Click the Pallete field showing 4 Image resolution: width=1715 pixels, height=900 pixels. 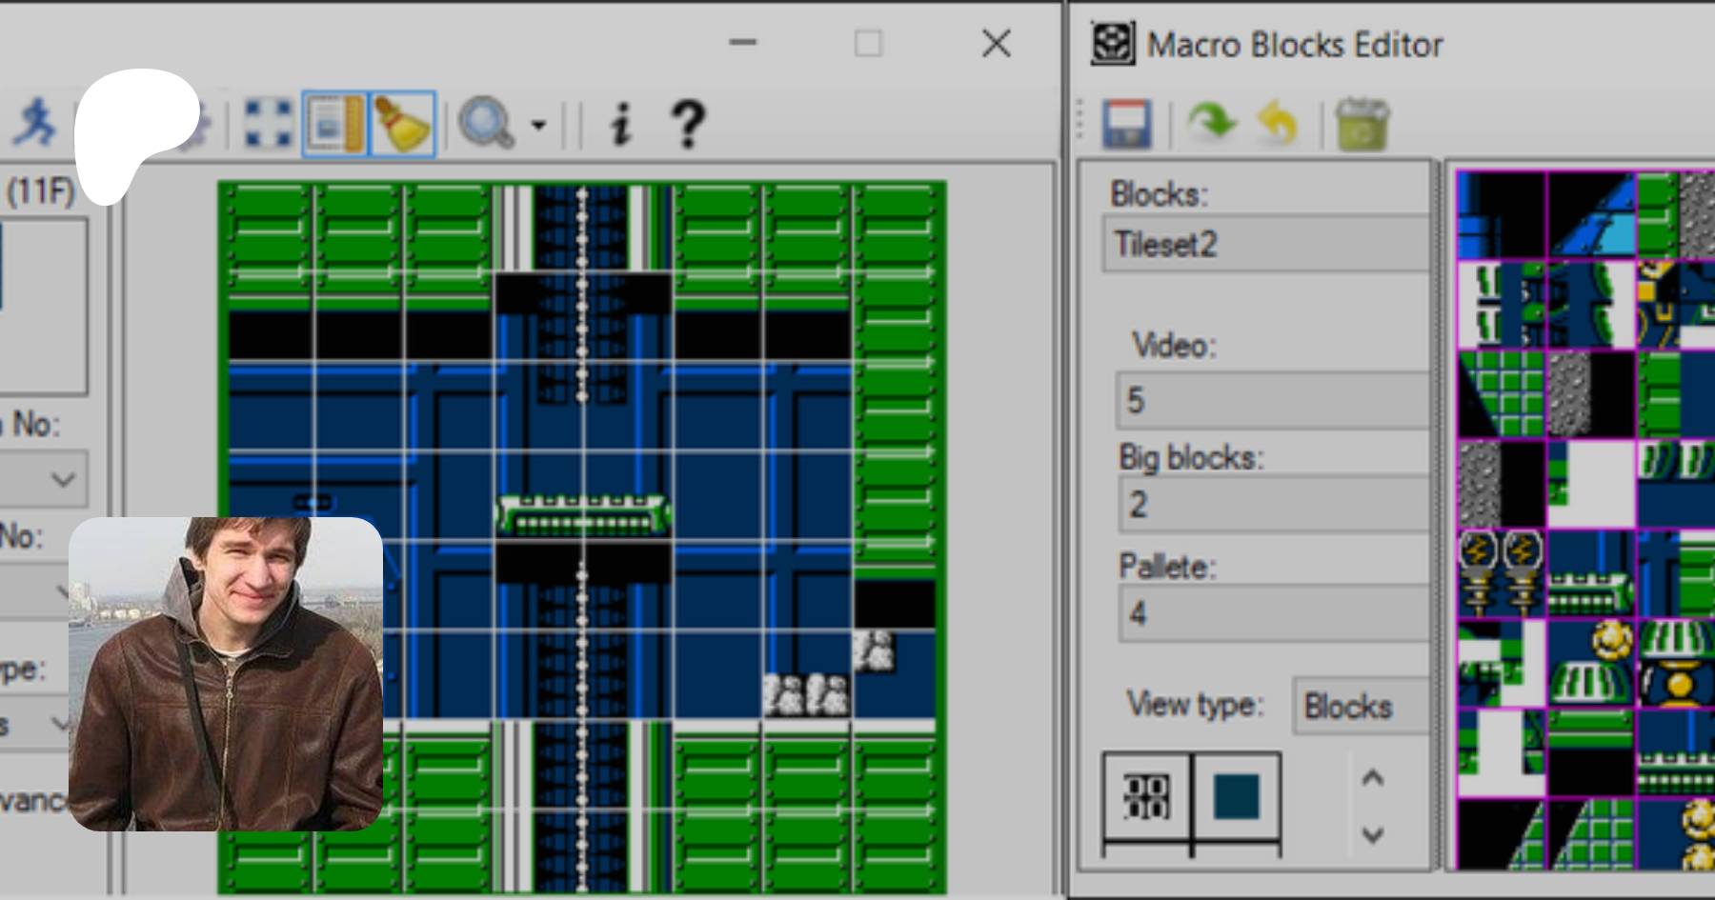pos(1272,613)
